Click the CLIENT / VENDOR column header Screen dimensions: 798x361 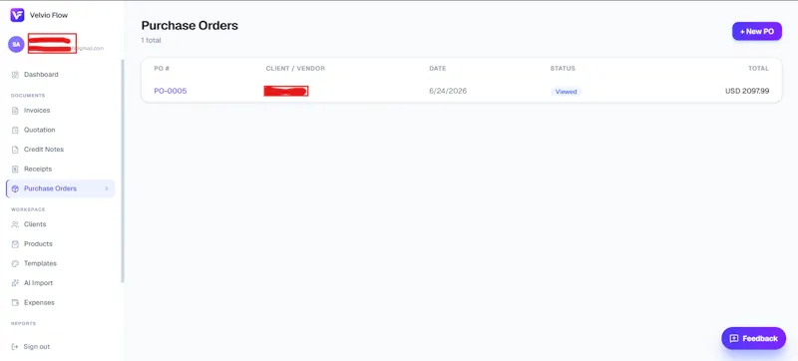point(295,69)
